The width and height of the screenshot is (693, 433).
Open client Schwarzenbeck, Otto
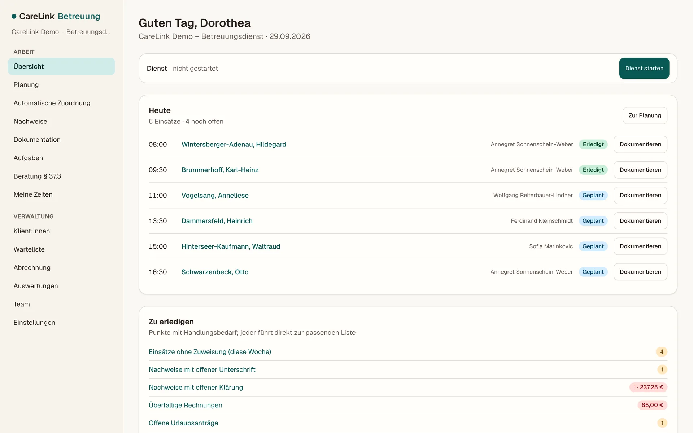click(x=215, y=272)
